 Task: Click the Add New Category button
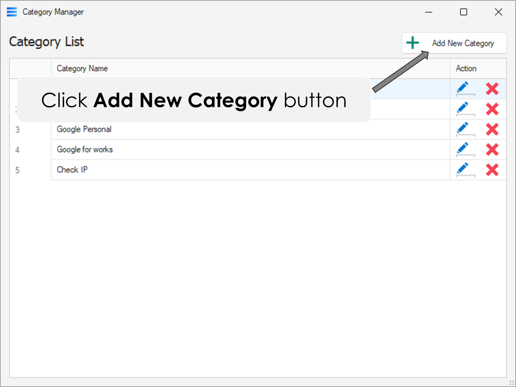click(x=454, y=43)
